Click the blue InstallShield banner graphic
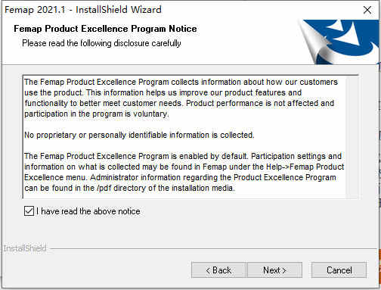The width and height of the screenshot is (381, 290). pyautogui.click(x=339, y=42)
